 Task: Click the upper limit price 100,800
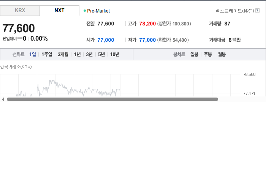(181, 24)
